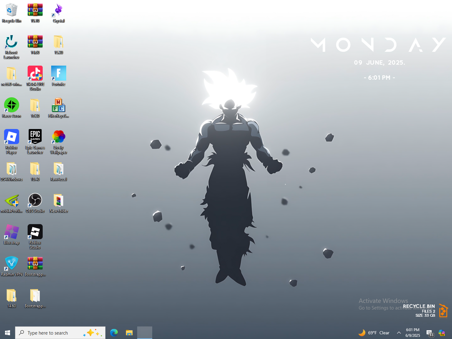Open Razer Axon shortcut
This screenshot has width=452, height=339.
click(12, 108)
